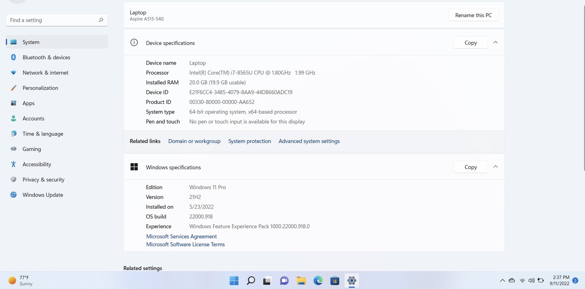Click the search magnifier in Find a setting
This screenshot has height=289, width=585.
[x=101, y=20]
